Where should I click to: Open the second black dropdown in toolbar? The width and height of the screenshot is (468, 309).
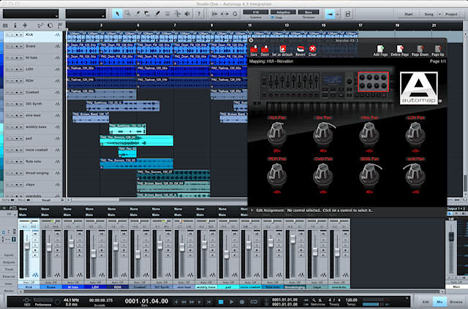coord(86,14)
